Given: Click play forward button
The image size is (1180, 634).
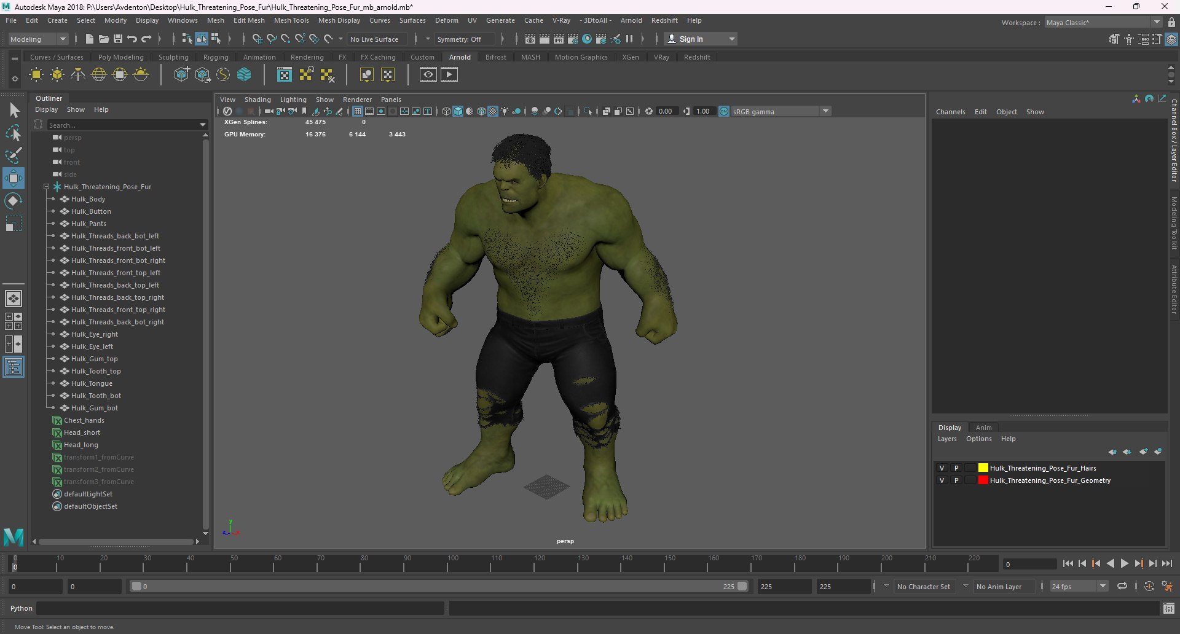Looking at the screenshot, I should tap(1124, 563).
